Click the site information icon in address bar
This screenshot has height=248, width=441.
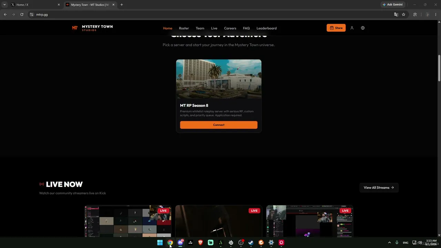point(31,14)
